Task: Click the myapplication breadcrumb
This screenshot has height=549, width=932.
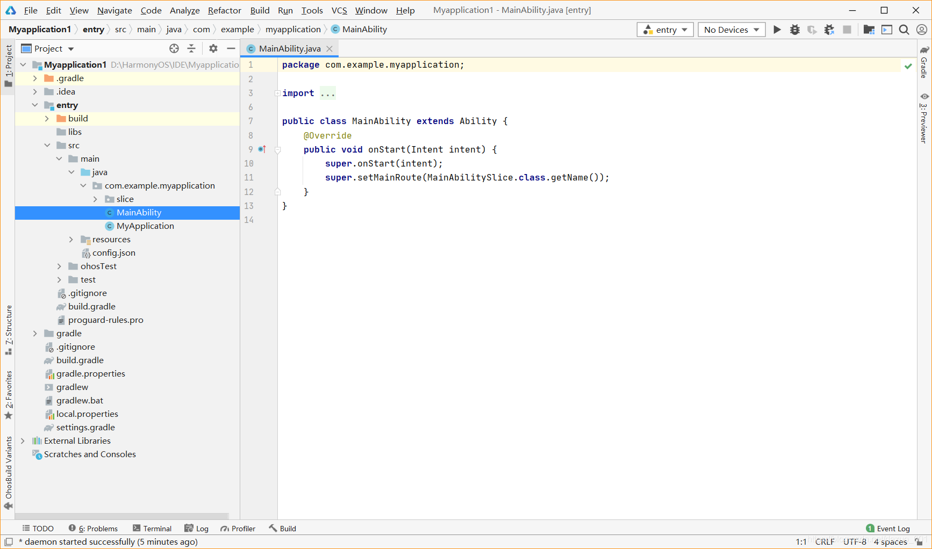Action: (x=293, y=30)
